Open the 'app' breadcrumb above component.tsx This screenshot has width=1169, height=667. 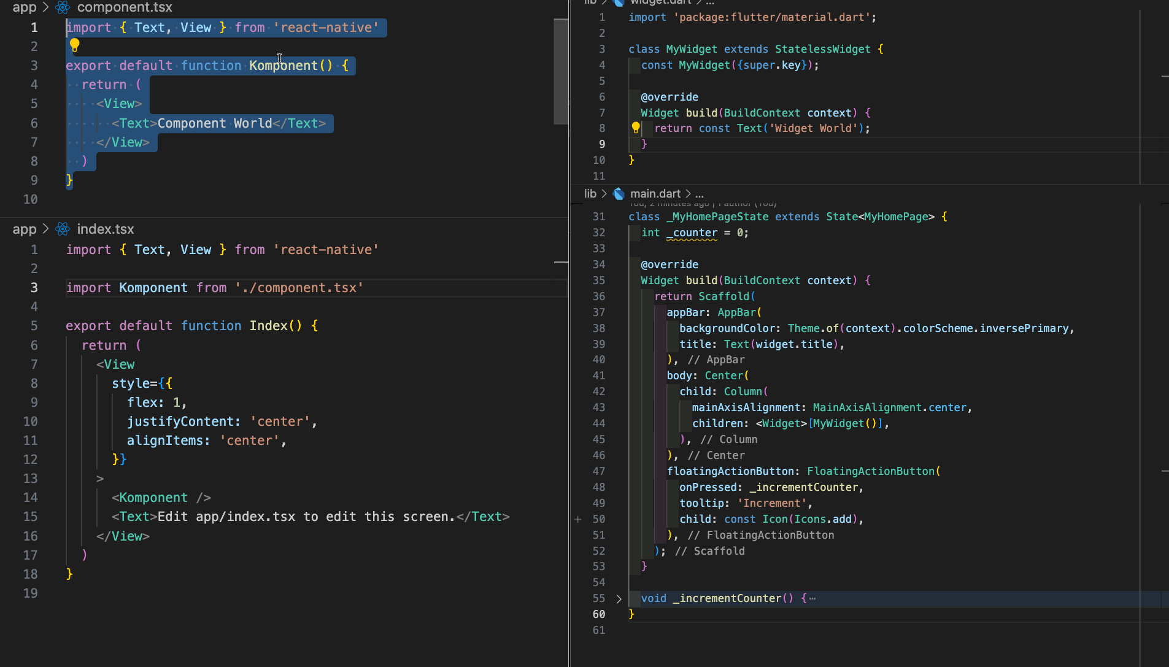(25, 7)
